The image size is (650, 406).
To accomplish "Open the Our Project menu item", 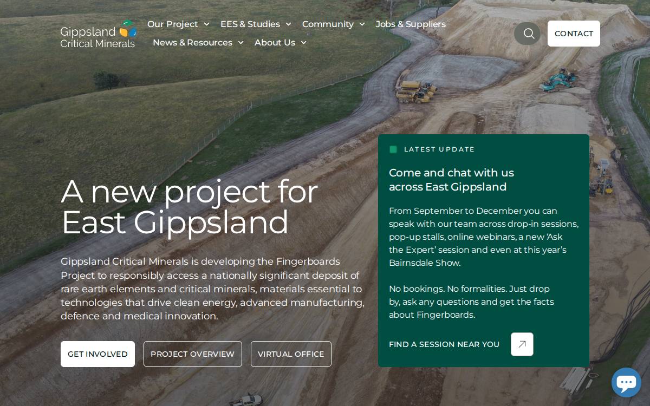I will (x=173, y=24).
